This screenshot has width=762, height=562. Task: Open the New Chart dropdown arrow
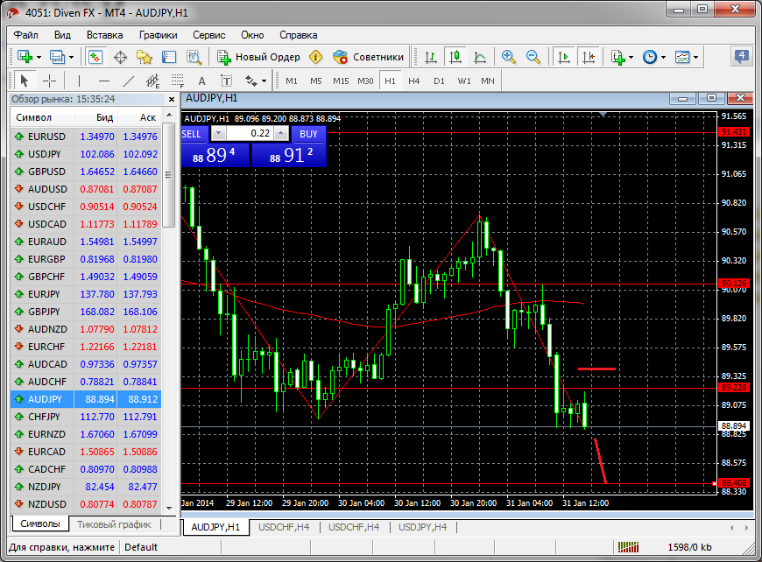point(39,57)
